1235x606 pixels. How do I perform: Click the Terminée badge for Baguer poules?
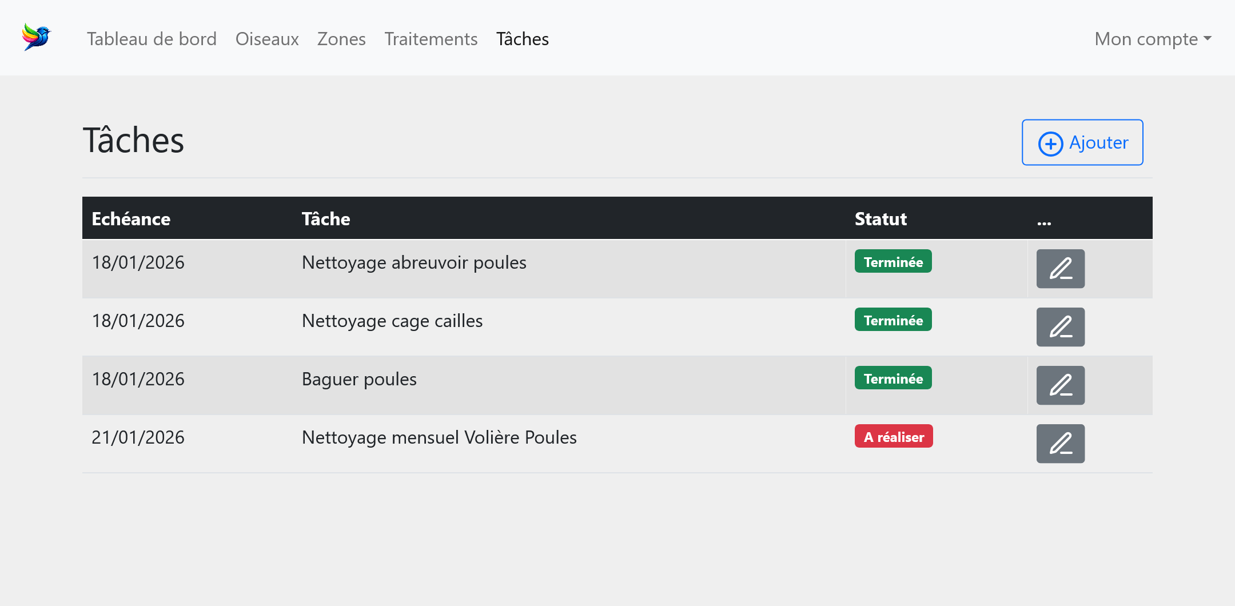click(893, 378)
